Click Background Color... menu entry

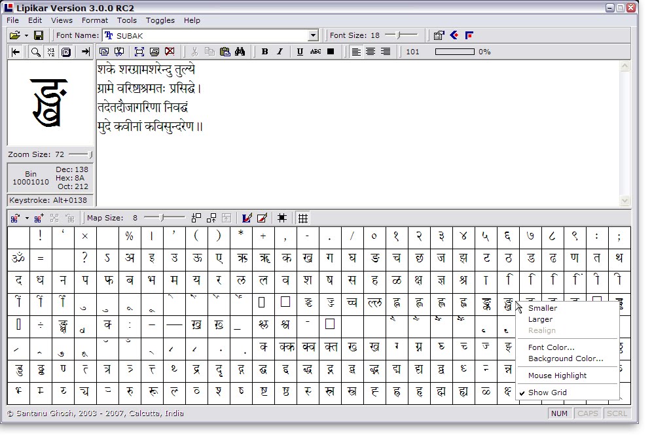pos(566,358)
